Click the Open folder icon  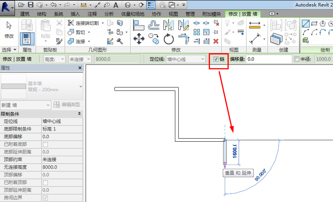pos(21,5)
